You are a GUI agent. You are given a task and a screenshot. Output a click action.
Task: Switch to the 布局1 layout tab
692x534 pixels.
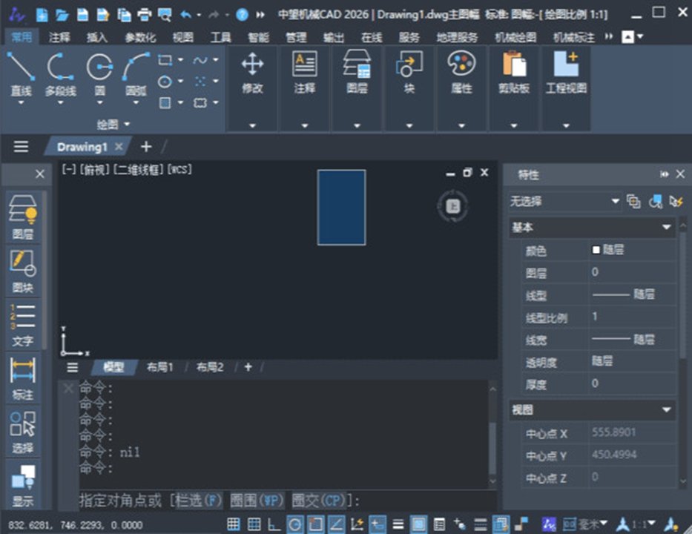[x=159, y=367]
